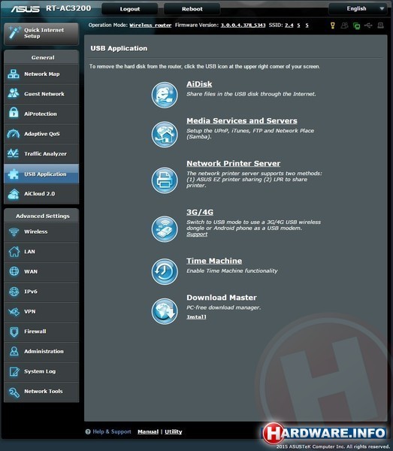The image size is (393, 451).
Task: Click the firmware version 3.0.0.4.378_5343 link
Action: coord(243,26)
